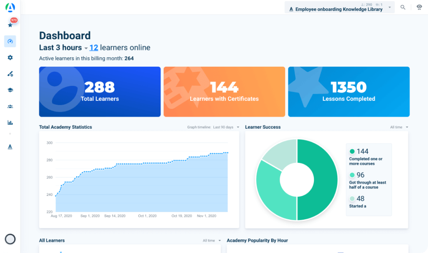
Task: Open the Learners team icon in sidebar
Action: (9, 106)
